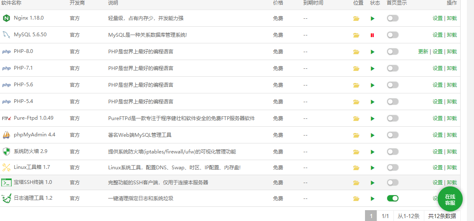Click 卸载 for Linux工具箱 1.7
The width and height of the screenshot is (474, 221).
click(452, 168)
